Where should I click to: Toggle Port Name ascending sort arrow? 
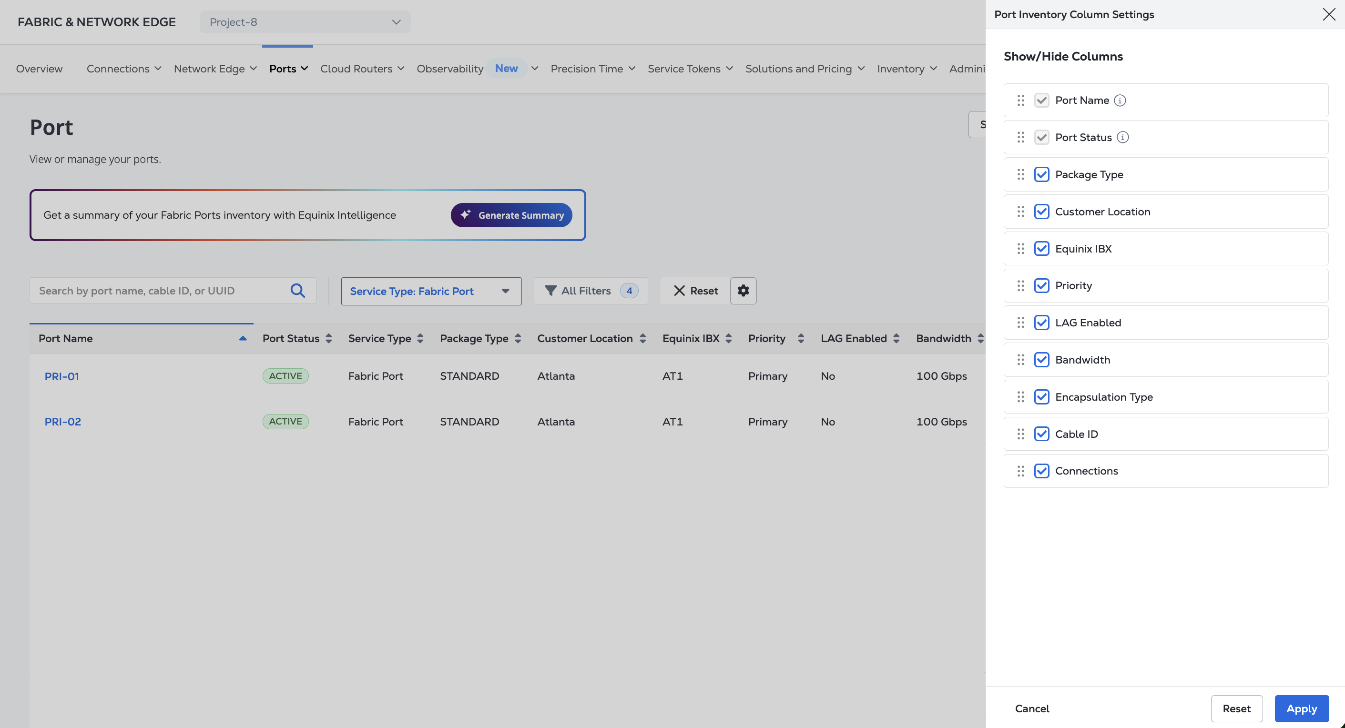(x=243, y=338)
